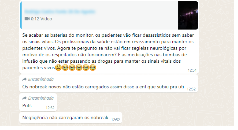Click the last pleading face emoji

point(93,68)
